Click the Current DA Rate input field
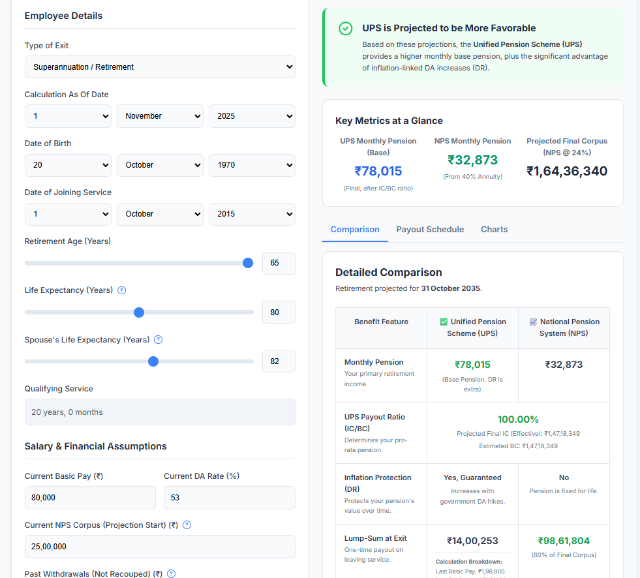Image resolution: width=640 pixels, height=578 pixels. click(x=229, y=498)
